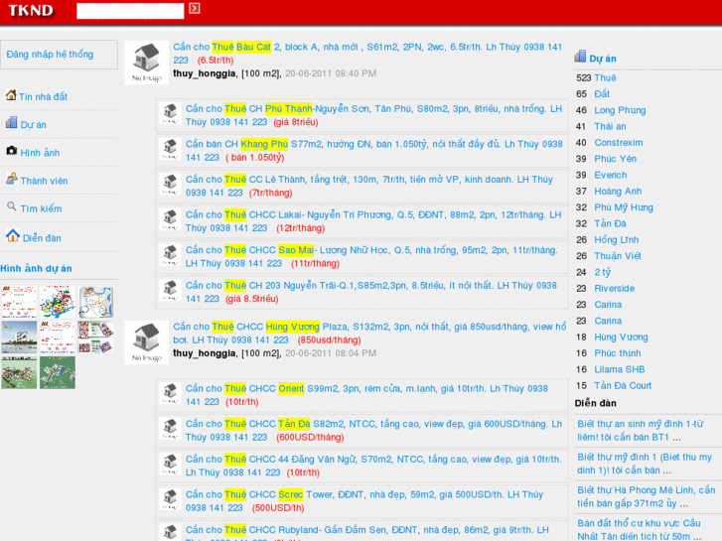This screenshot has height=541, width=722.
Task: Click small house icon of Lakai listing
Action: pos(170,219)
